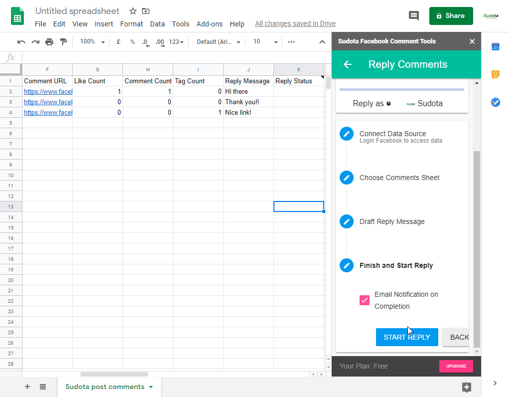The image size is (509, 397).
Task: Click the Redo toolbar icon
Action: click(x=35, y=42)
